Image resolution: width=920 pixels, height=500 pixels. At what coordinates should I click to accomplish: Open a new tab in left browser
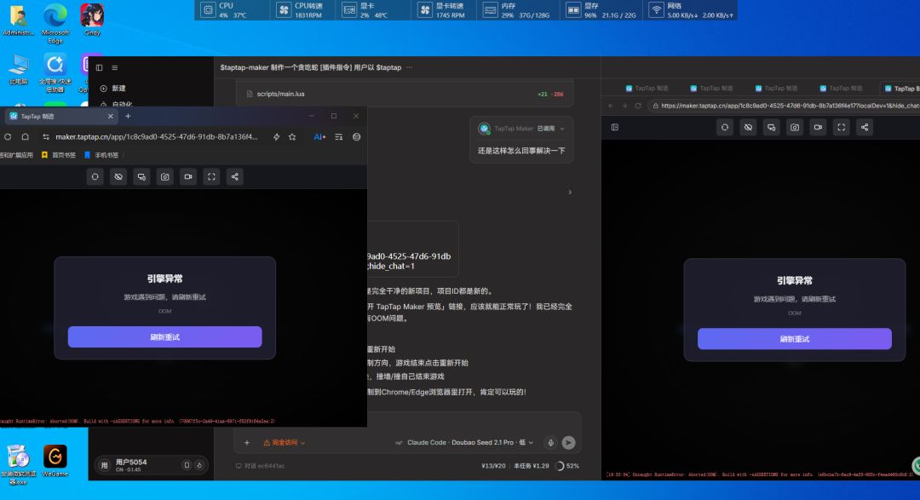point(128,116)
